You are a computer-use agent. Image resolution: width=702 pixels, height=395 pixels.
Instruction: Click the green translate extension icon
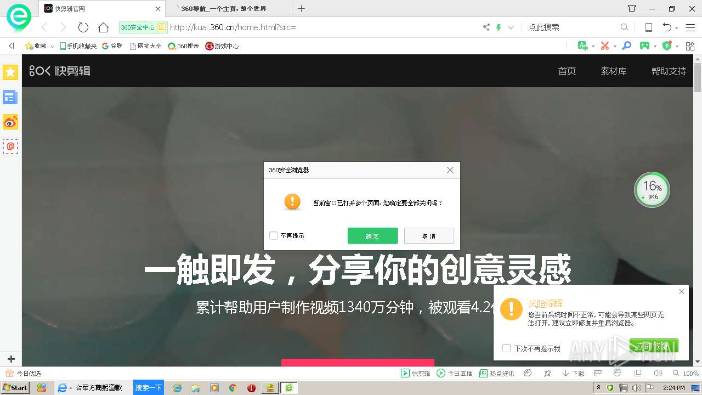[x=583, y=46]
